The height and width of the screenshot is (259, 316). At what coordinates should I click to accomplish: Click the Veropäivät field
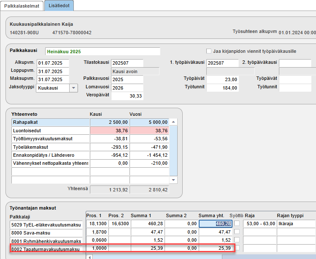(x=127, y=95)
